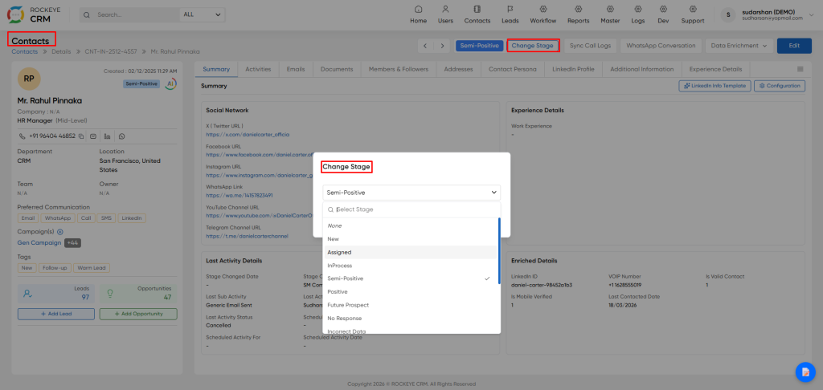
Task: Switch to the LinkedIn Profile tab
Action: [x=573, y=69]
